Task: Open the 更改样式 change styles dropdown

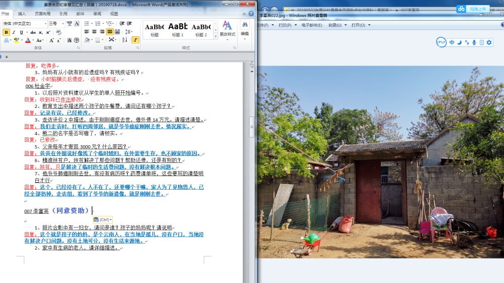Action: click(227, 31)
